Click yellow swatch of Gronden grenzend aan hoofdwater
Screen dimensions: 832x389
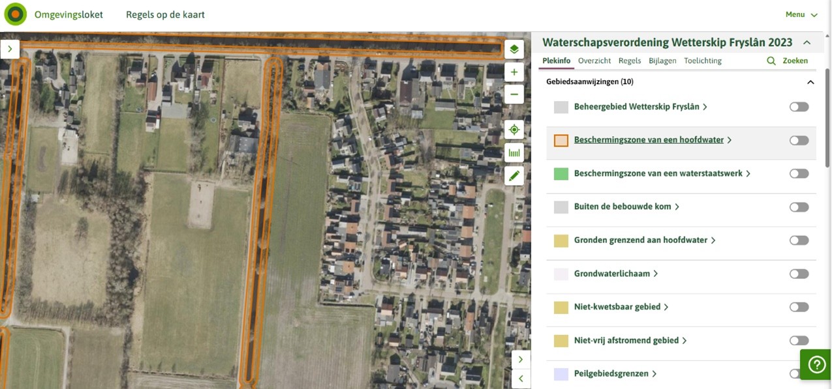(561, 240)
